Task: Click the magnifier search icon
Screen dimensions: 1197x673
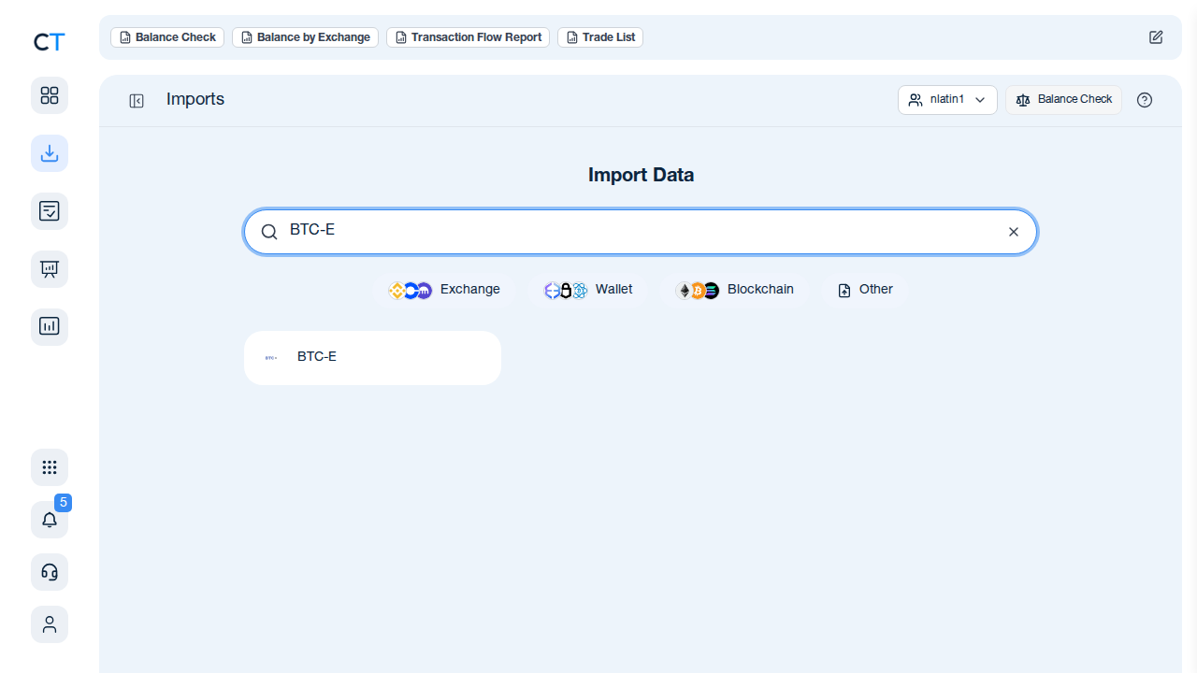Action: click(269, 232)
